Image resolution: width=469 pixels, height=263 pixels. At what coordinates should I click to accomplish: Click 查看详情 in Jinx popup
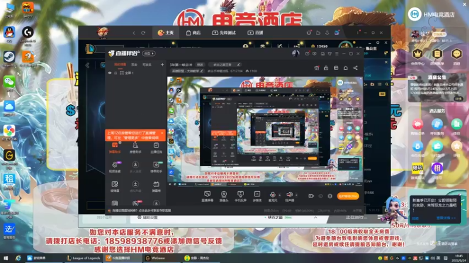click(x=446, y=218)
